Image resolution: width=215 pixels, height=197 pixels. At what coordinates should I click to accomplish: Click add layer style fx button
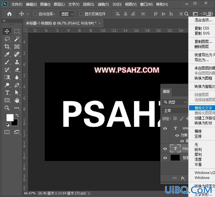183,178
